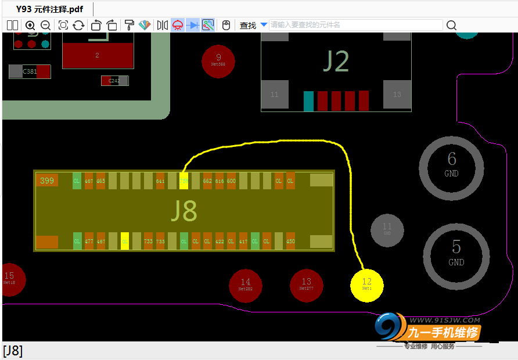The width and height of the screenshot is (518, 360).
Task: Click J8 pin with value 641
Action: pos(160,181)
